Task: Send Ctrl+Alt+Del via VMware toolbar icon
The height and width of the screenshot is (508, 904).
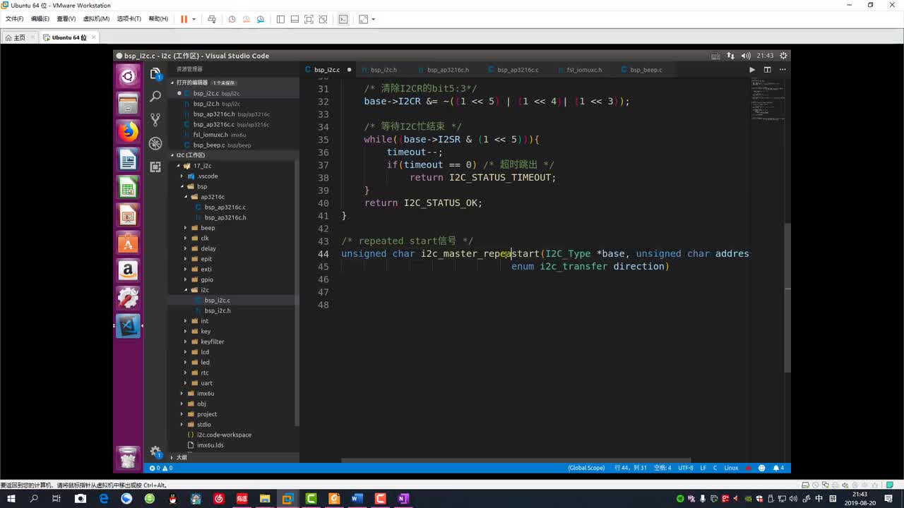Action: point(212,19)
